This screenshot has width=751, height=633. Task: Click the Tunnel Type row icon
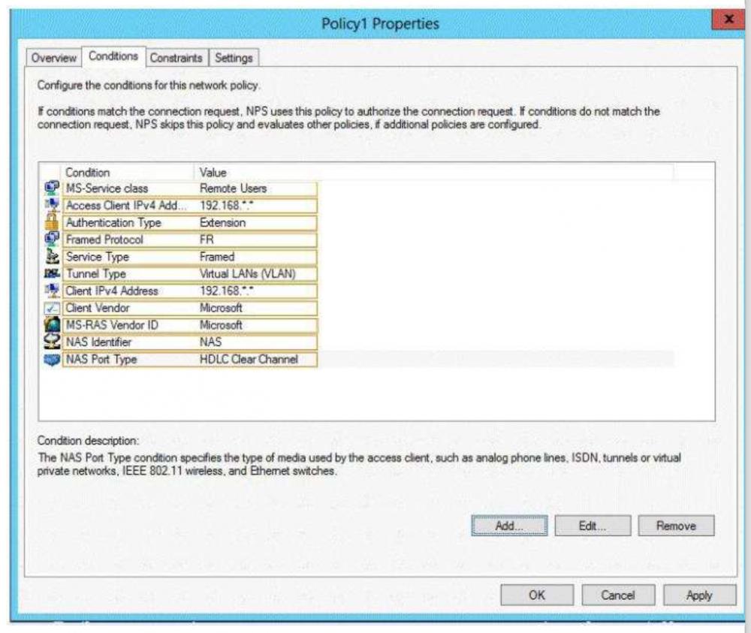52,273
